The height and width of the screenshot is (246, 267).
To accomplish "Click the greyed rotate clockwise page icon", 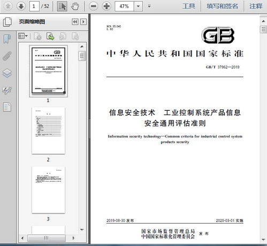I will [75, 36].
